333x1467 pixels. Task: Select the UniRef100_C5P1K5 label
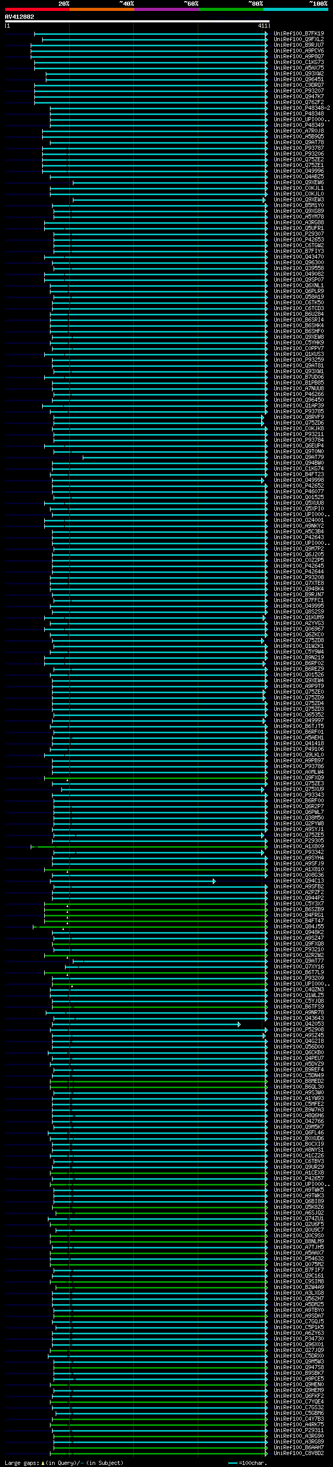[298, 1328]
